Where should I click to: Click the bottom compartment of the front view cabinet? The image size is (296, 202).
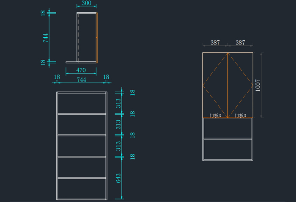click(x=82, y=188)
